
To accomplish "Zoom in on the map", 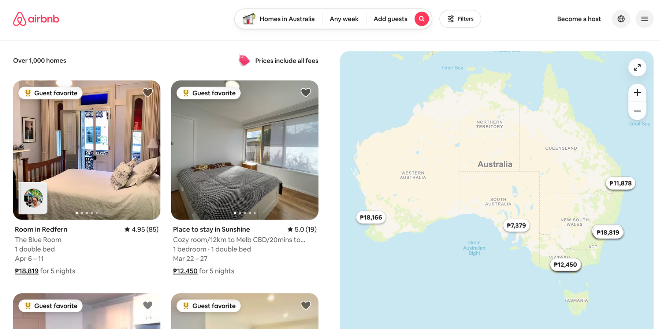I will click(637, 93).
